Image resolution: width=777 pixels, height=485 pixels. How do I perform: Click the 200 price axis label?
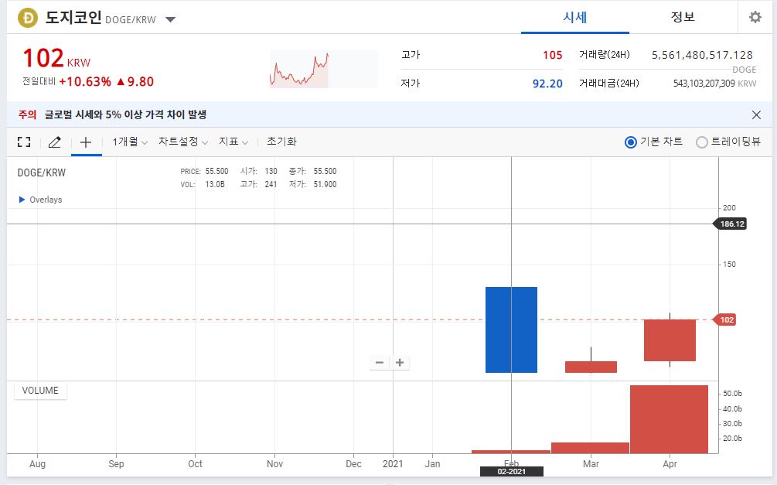coord(729,208)
